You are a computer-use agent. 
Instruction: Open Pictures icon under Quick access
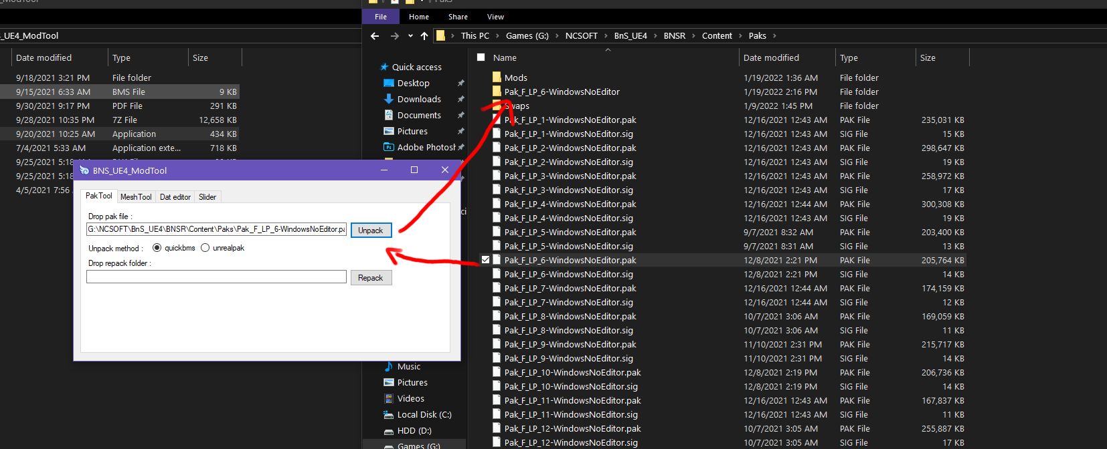point(389,131)
